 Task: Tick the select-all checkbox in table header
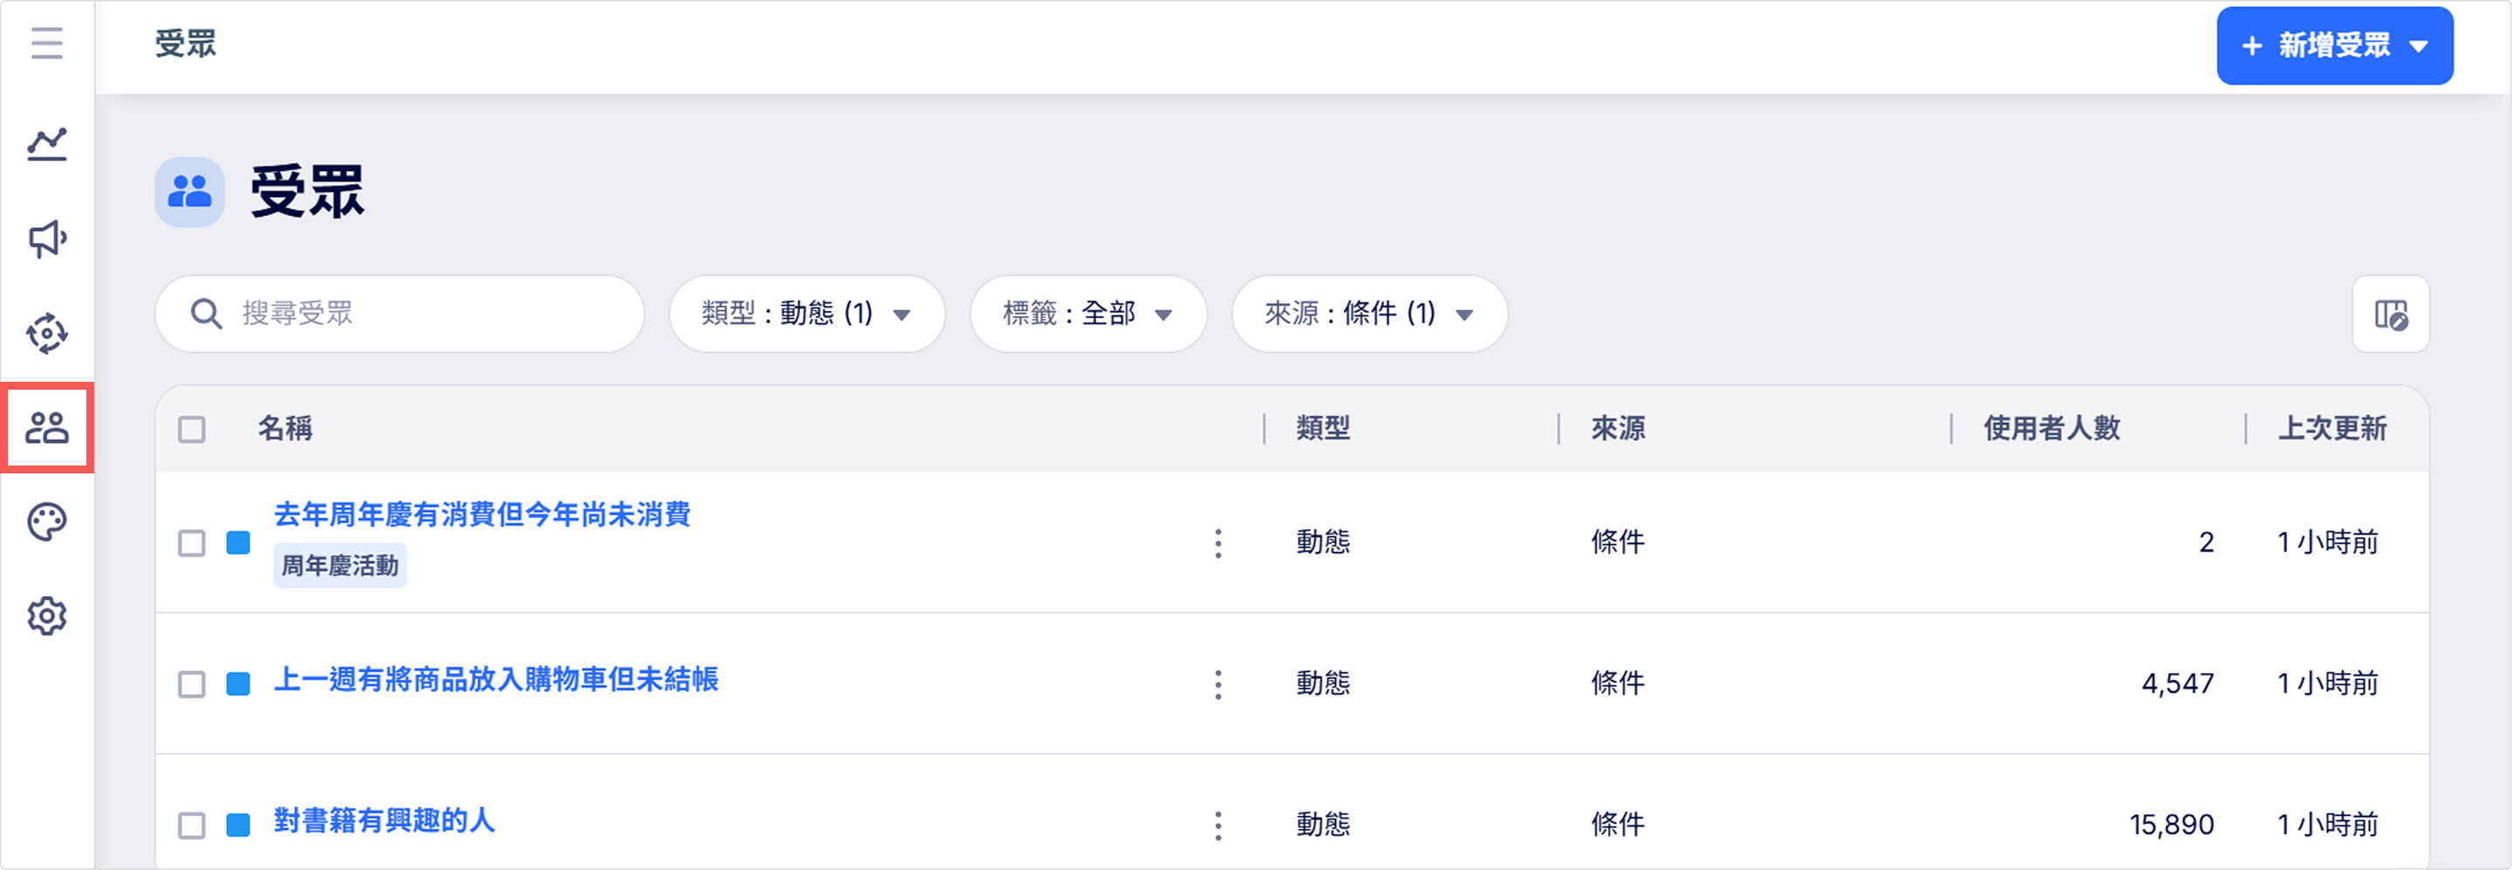tap(192, 429)
